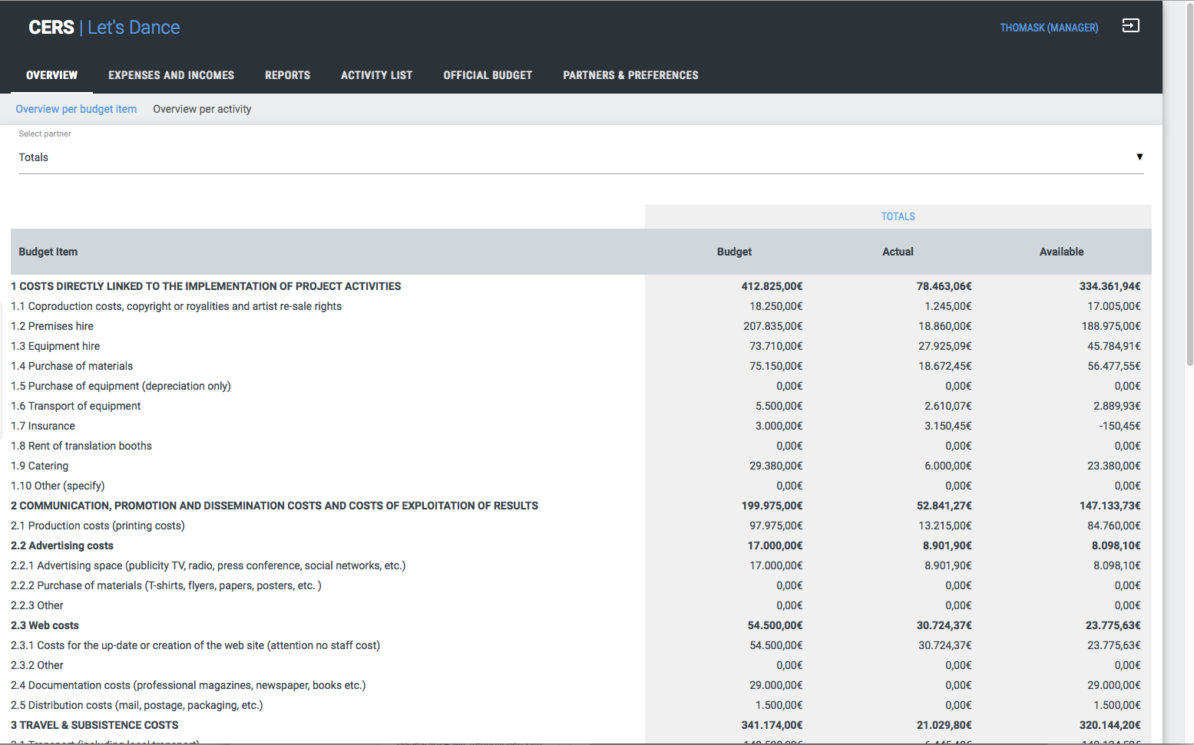
Task: Select row 1 Costs directly linked to implementation
Action: [581, 286]
